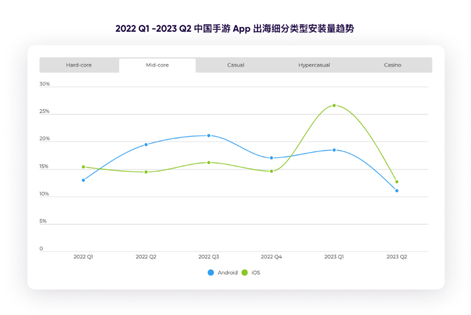Select iOS data point at 2022 Q1
This screenshot has height=315, width=471.
83,167
